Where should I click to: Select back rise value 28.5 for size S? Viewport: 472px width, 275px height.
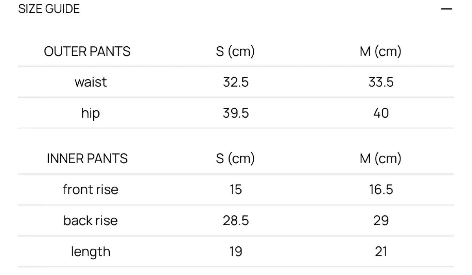(x=236, y=220)
